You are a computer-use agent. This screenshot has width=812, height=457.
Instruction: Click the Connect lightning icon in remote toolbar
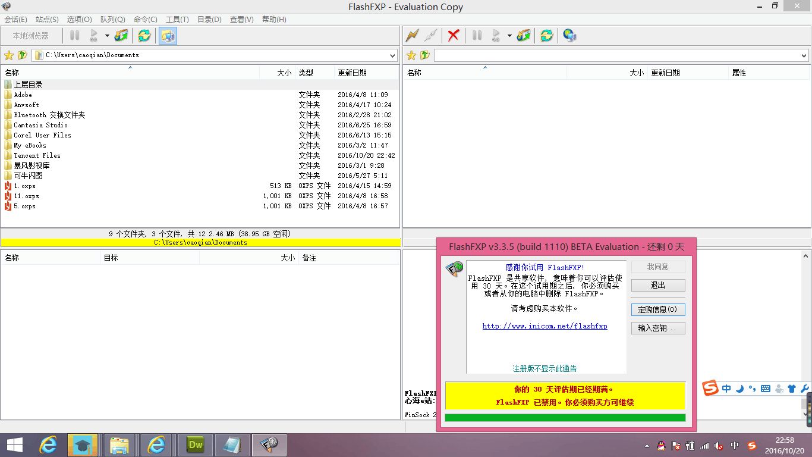tap(412, 36)
